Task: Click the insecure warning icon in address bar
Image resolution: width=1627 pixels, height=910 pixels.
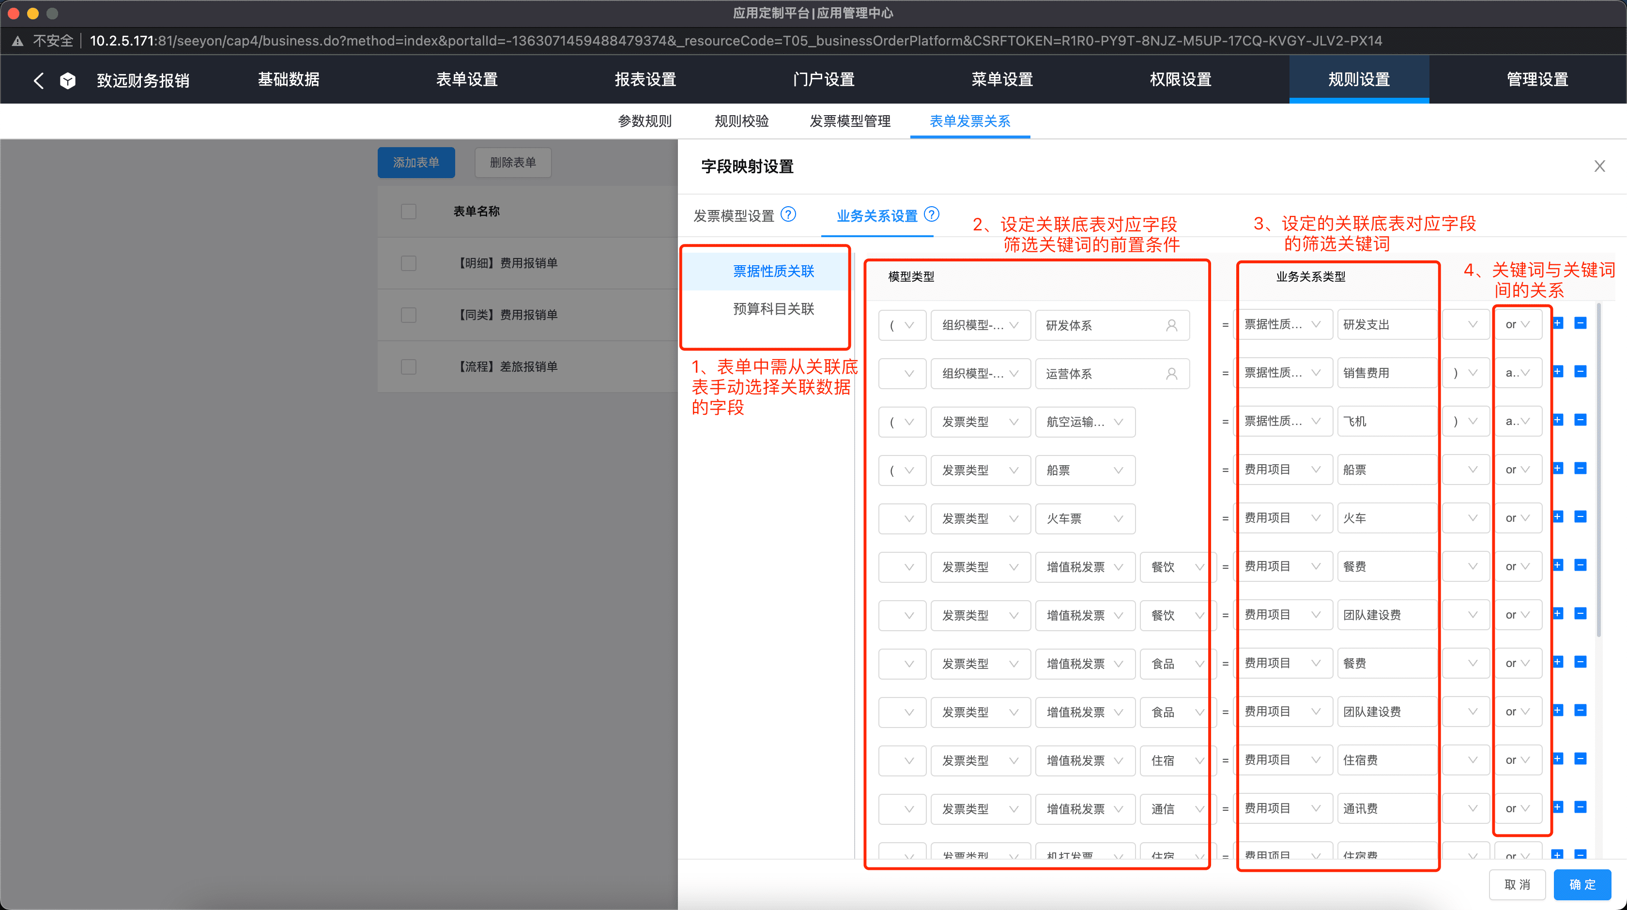Action: 18,41
